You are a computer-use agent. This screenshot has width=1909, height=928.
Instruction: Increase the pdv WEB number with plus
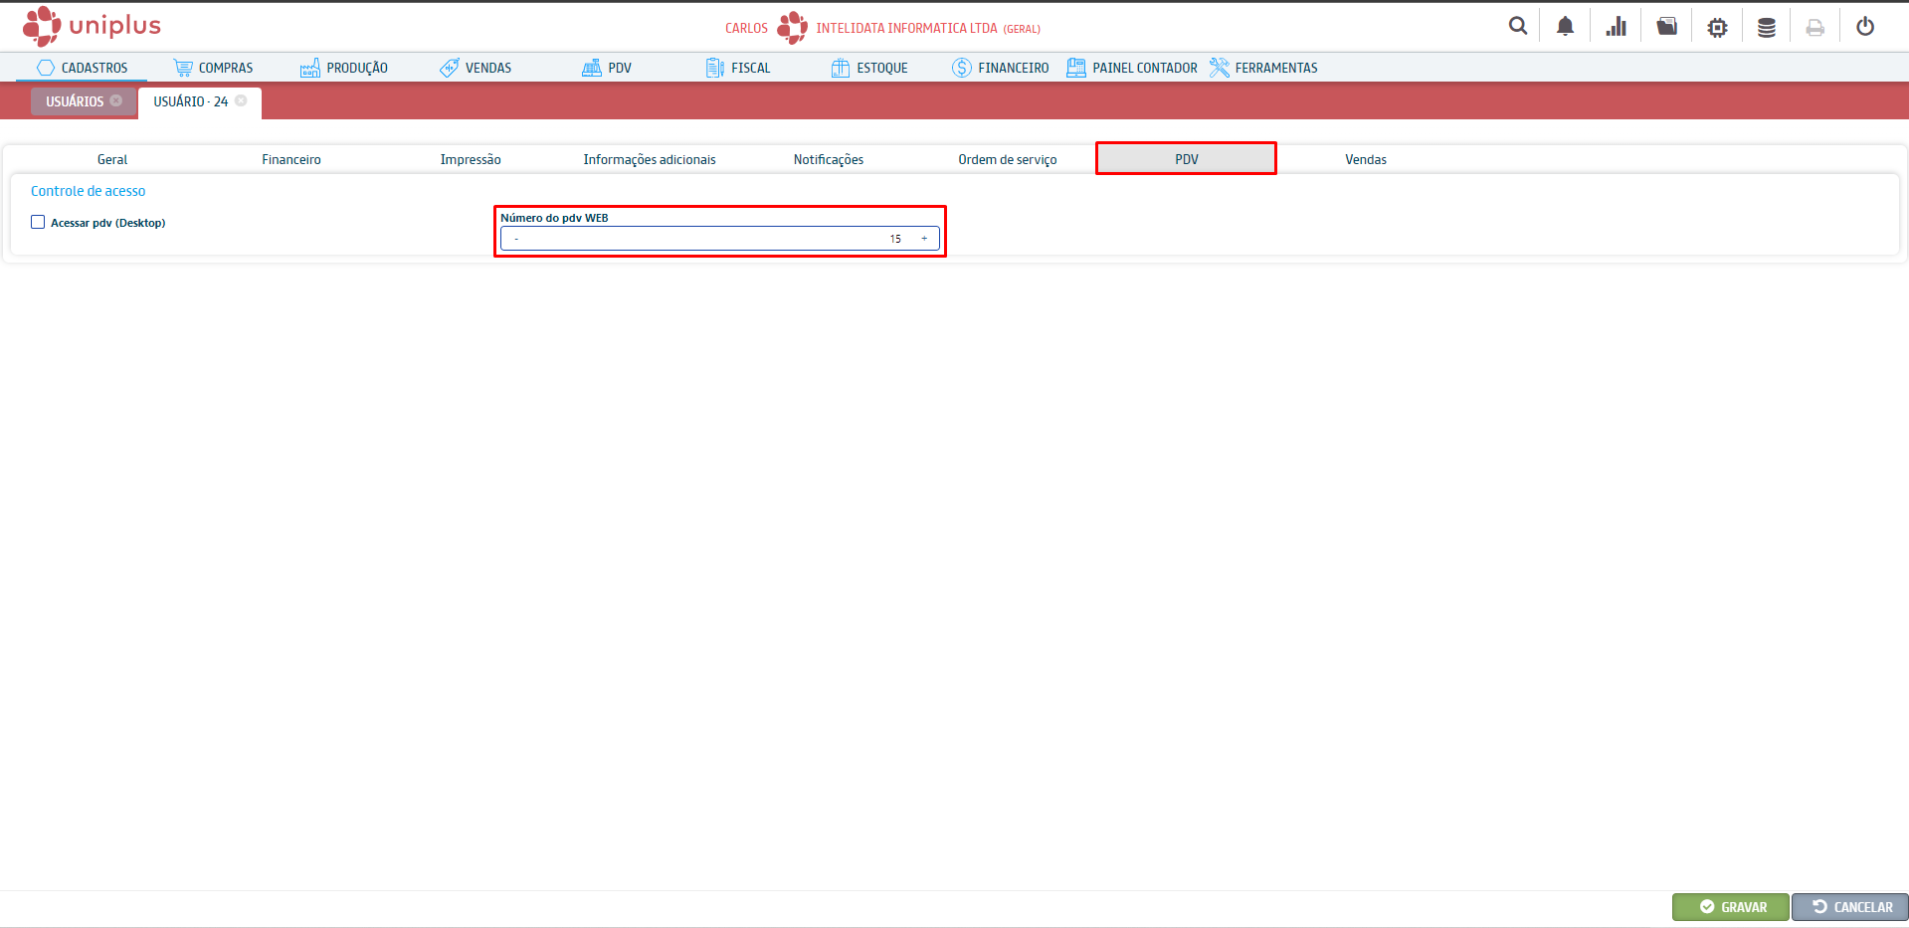[x=924, y=239]
